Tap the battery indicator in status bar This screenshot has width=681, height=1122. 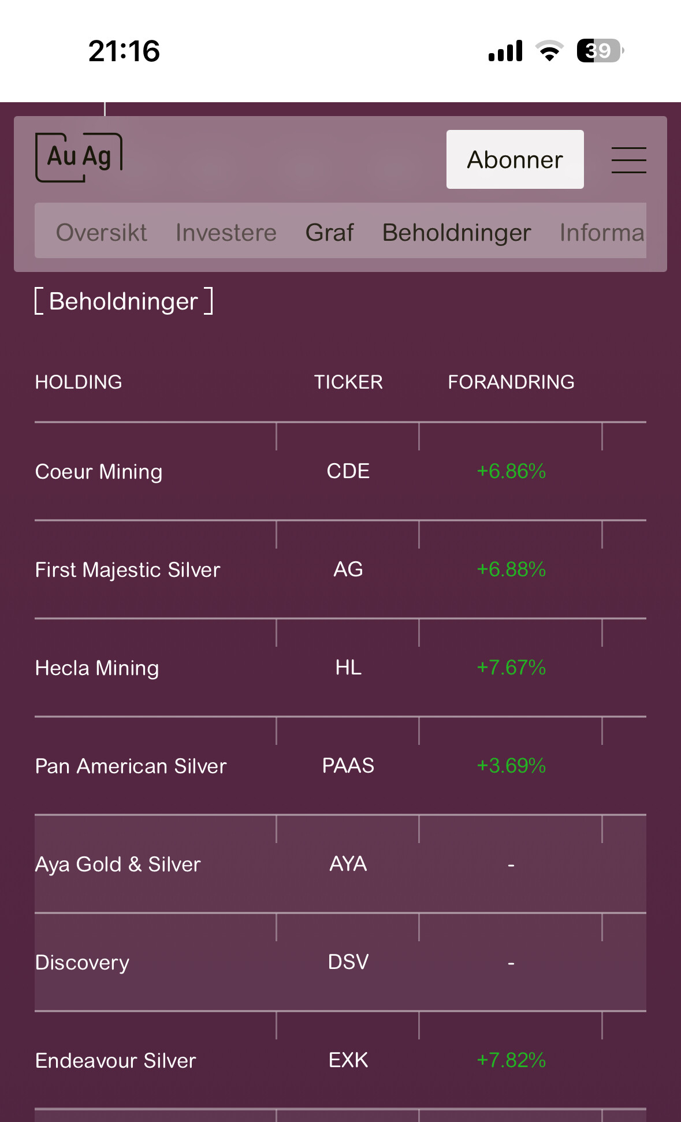(600, 51)
